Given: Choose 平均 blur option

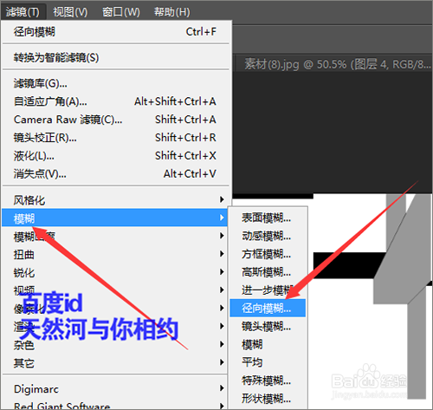Looking at the screenshot, I should (268, 362).
